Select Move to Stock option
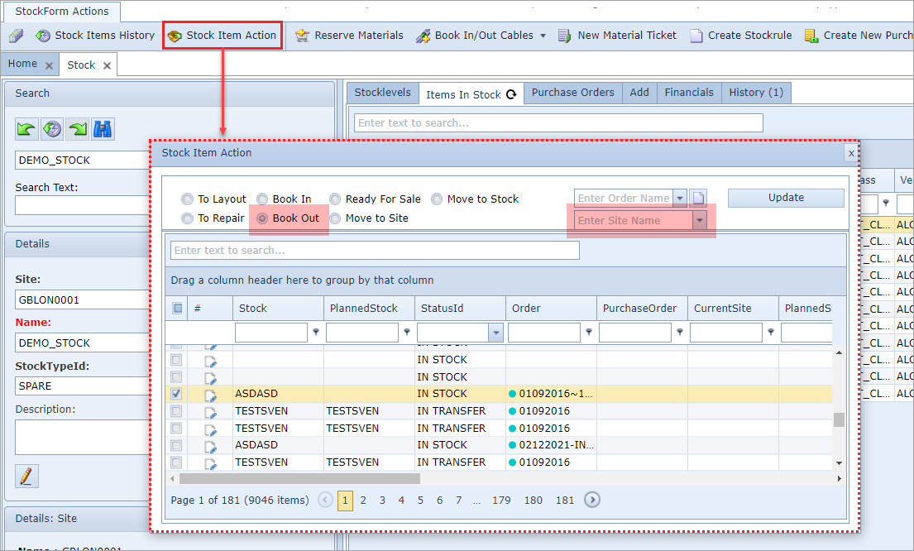This screenshot has height=551, width=914. click(437, 199)
